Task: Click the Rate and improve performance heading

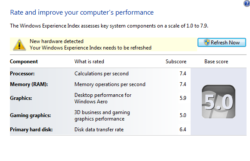Action: point(82,12)
